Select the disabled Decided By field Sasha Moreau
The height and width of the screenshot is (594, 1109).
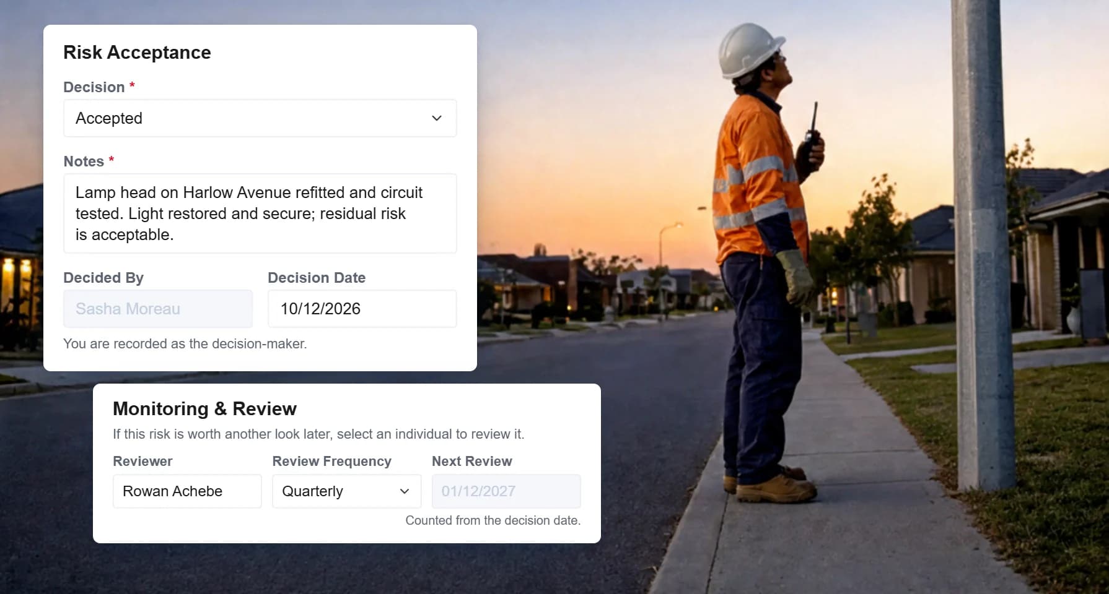pyautogui.click(x=158, y=309)
